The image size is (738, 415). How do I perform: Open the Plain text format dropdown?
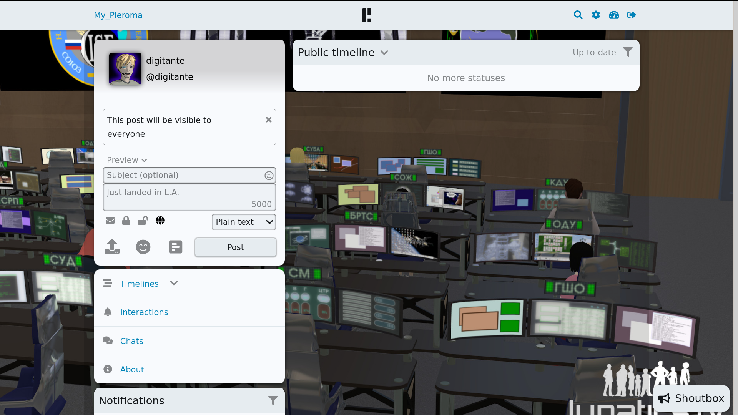pyautogui.click(x=244, y=222)
